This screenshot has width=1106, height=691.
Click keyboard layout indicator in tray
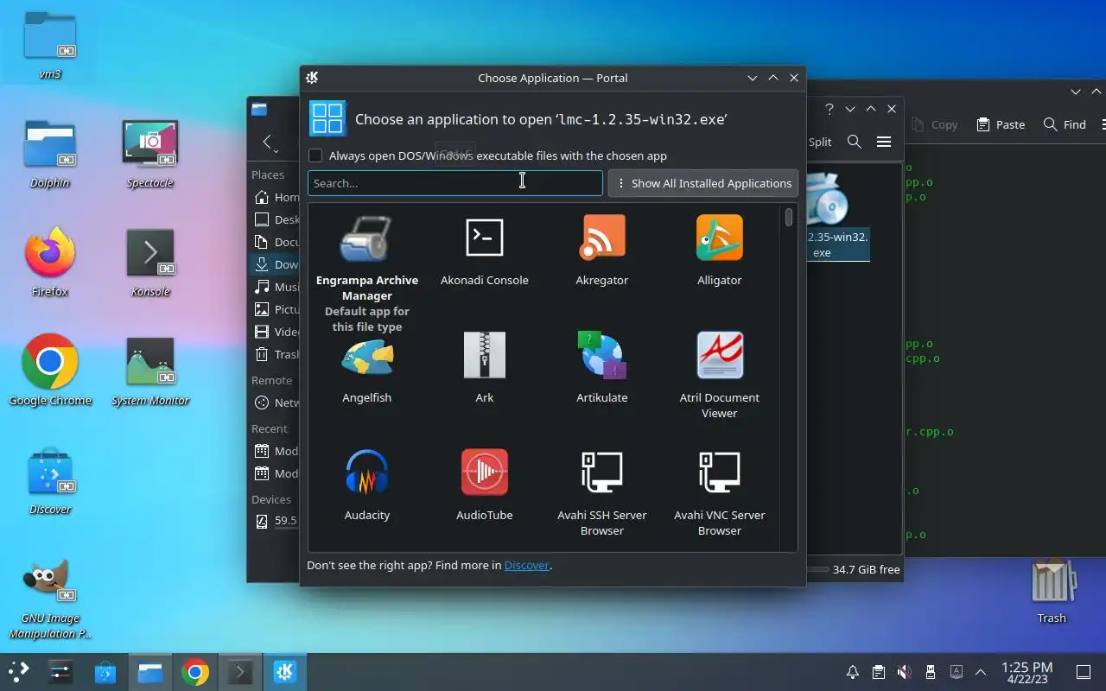click(x=956, y=672)
